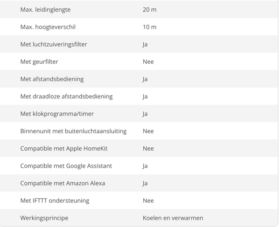The image size is (280, 227).
Task: Click the Met geurfilter label
Action: point(39,62)
